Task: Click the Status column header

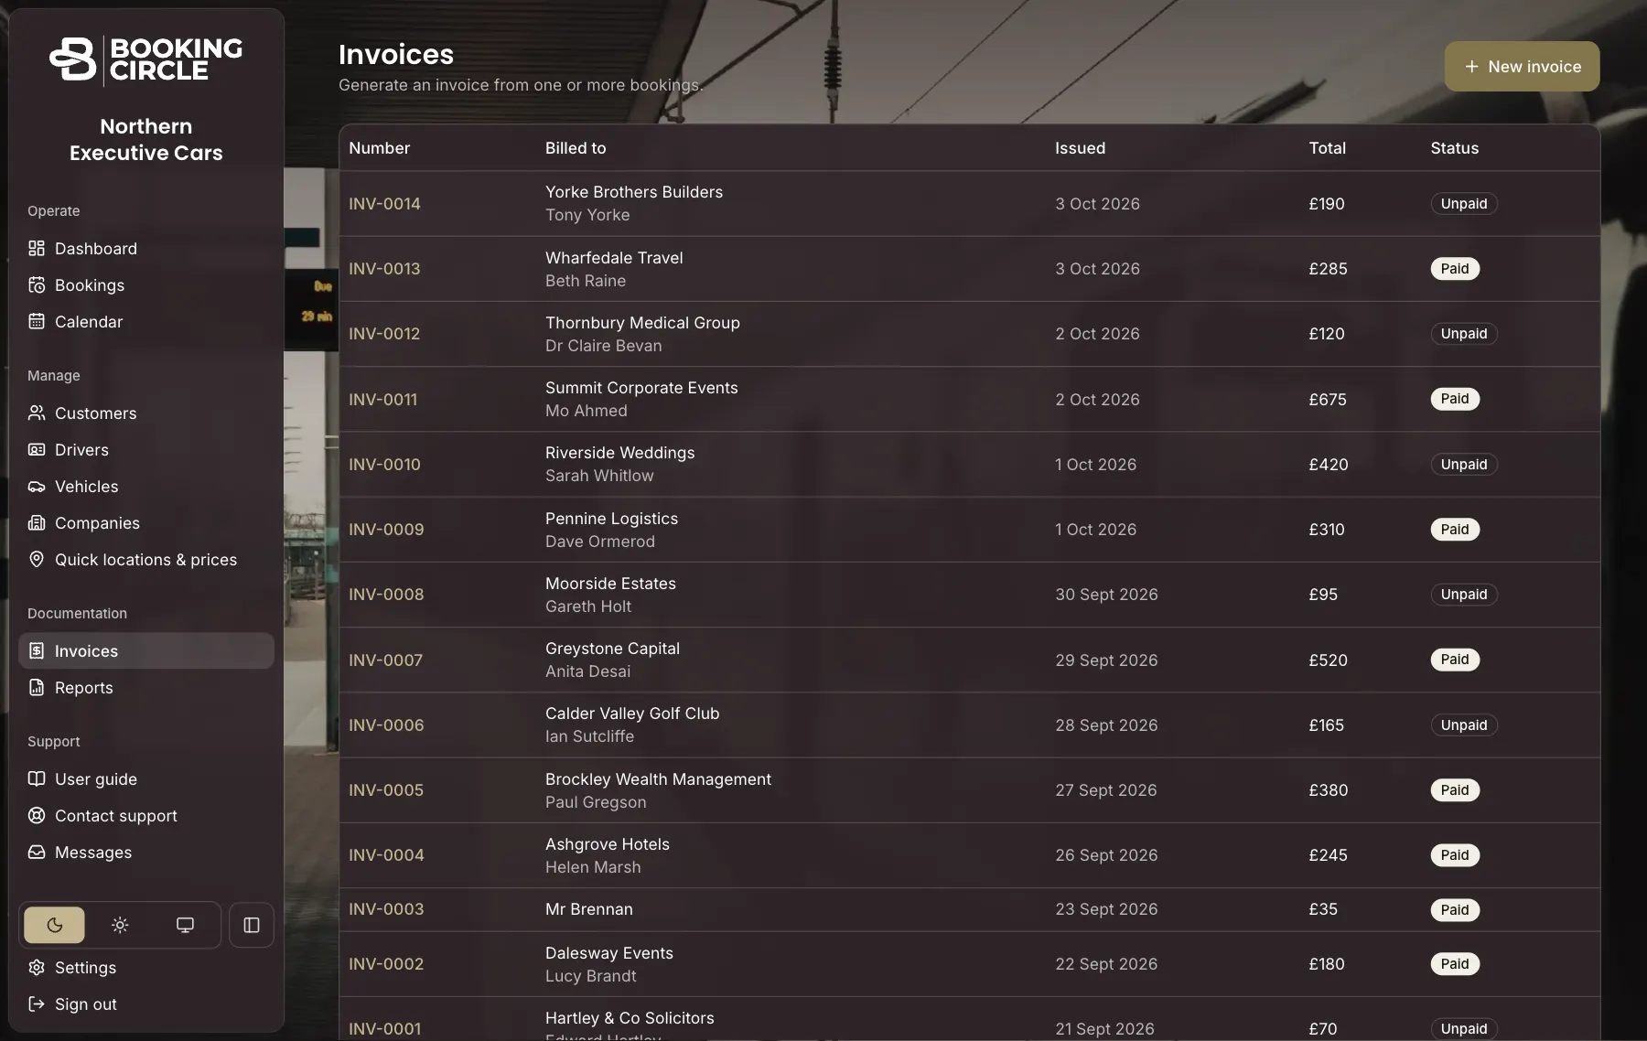Action: point(1454,147)
